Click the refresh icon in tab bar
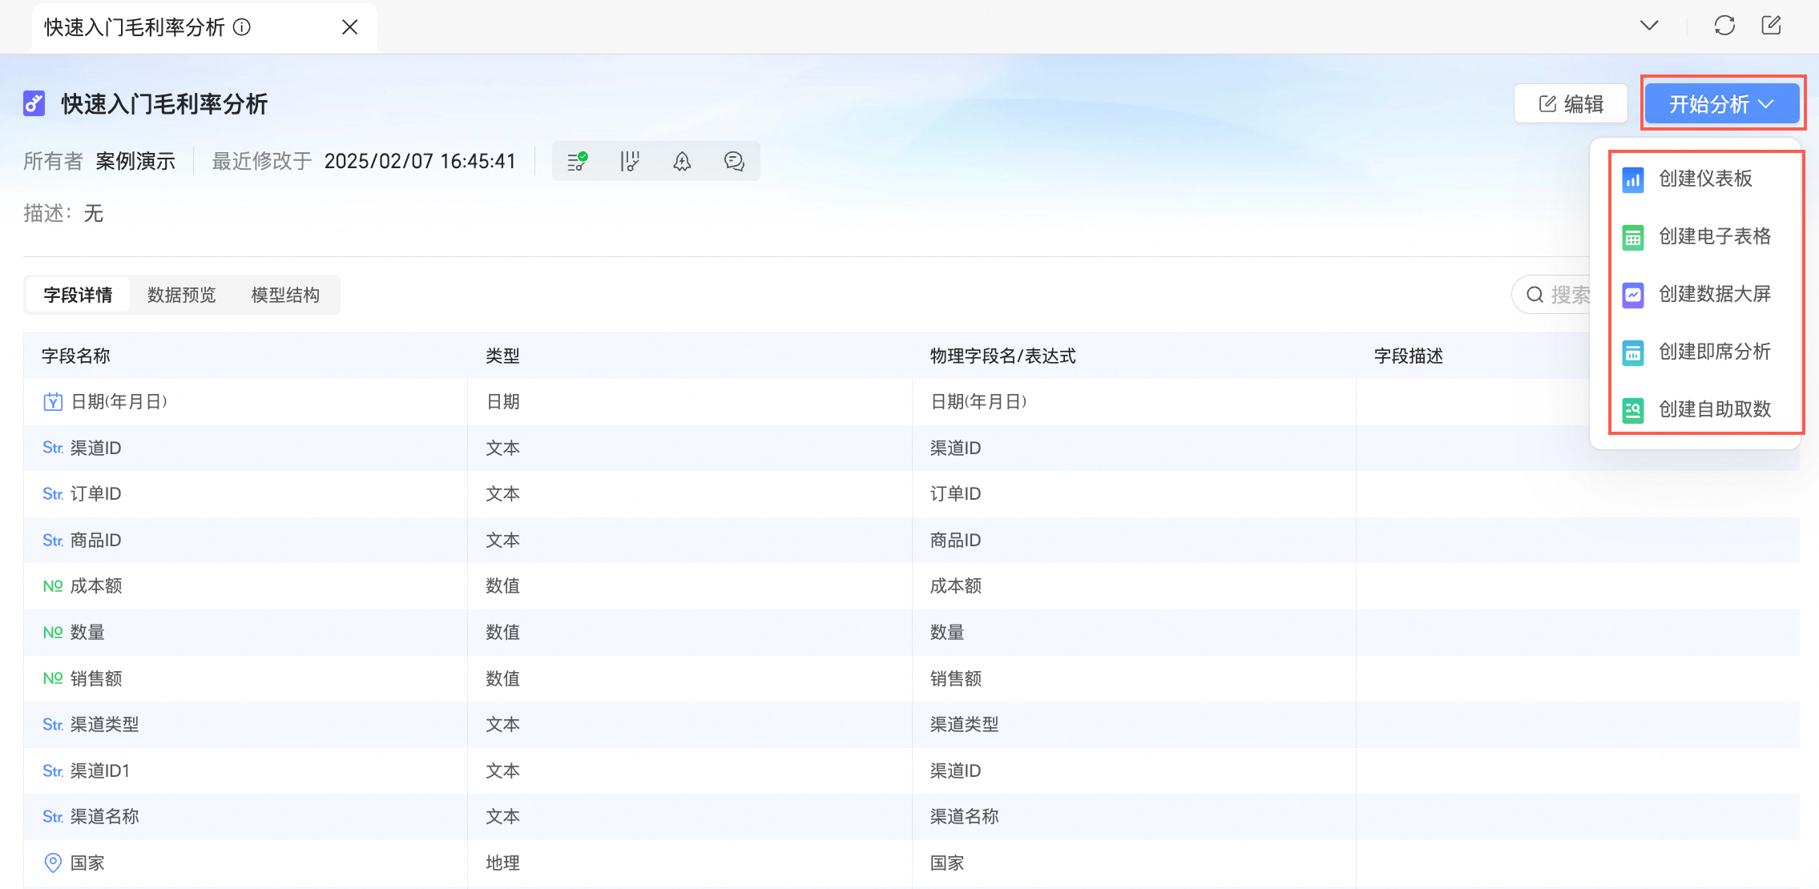The width and height of the screenshot is (1819, 889). point(1724,26)
